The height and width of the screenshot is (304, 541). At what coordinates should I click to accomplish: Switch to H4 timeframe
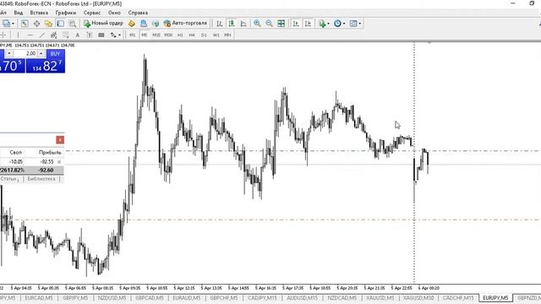point(192,35)
